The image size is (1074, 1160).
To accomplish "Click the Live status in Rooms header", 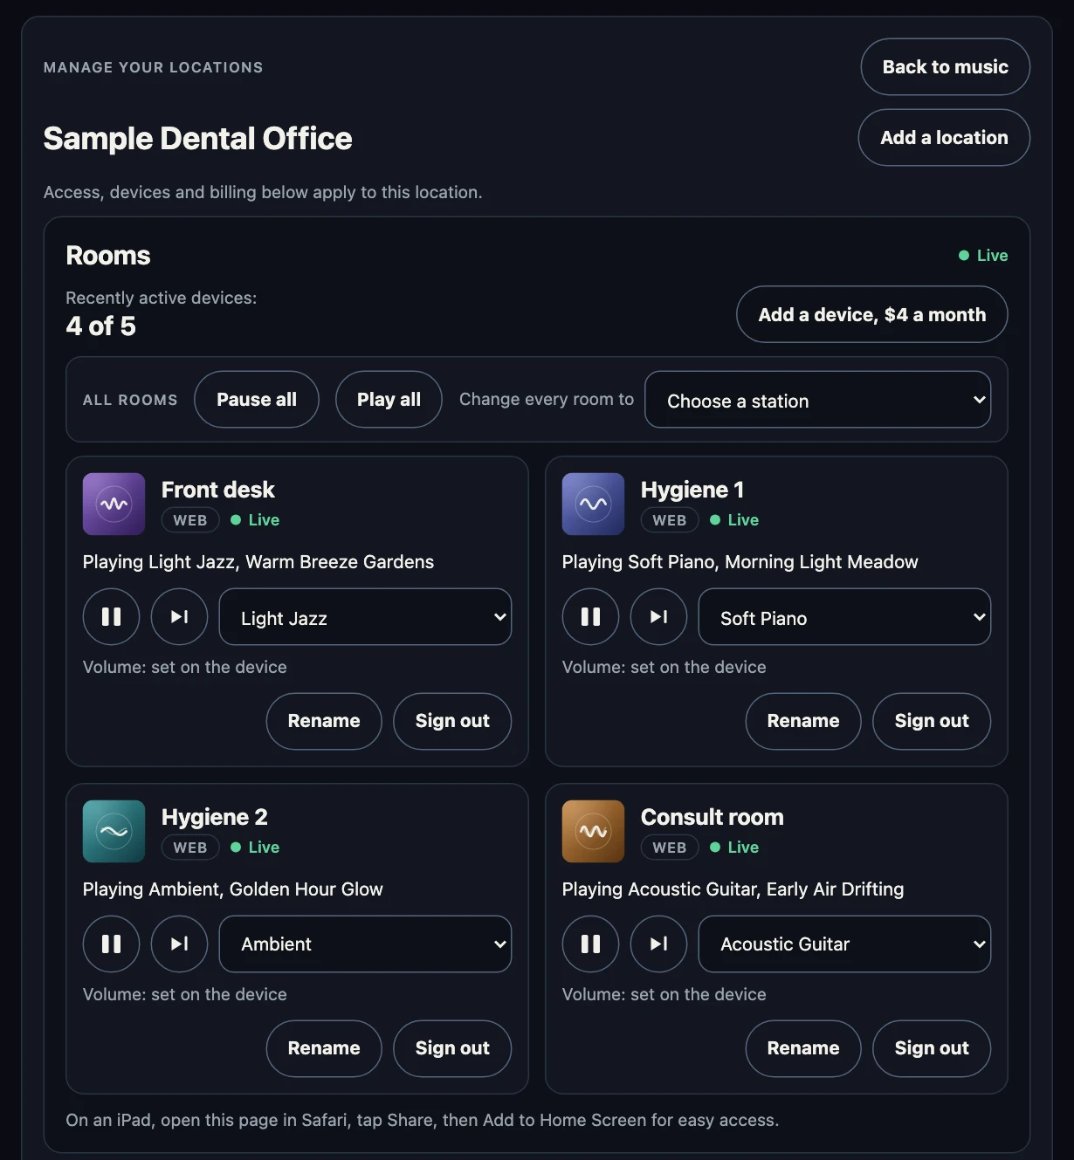I will coord(983,256).
